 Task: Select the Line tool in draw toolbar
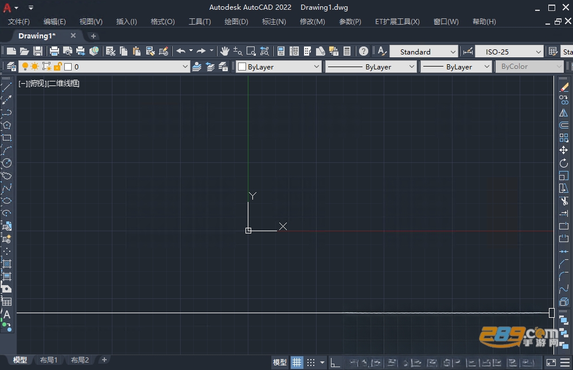(6, 87)
